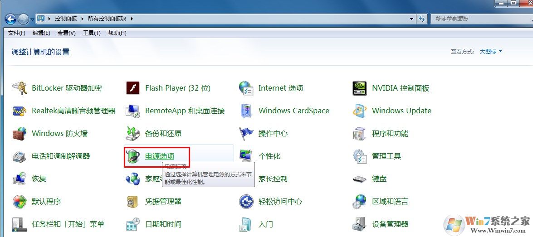Click the 家长控制 link text

coord(273,179)
